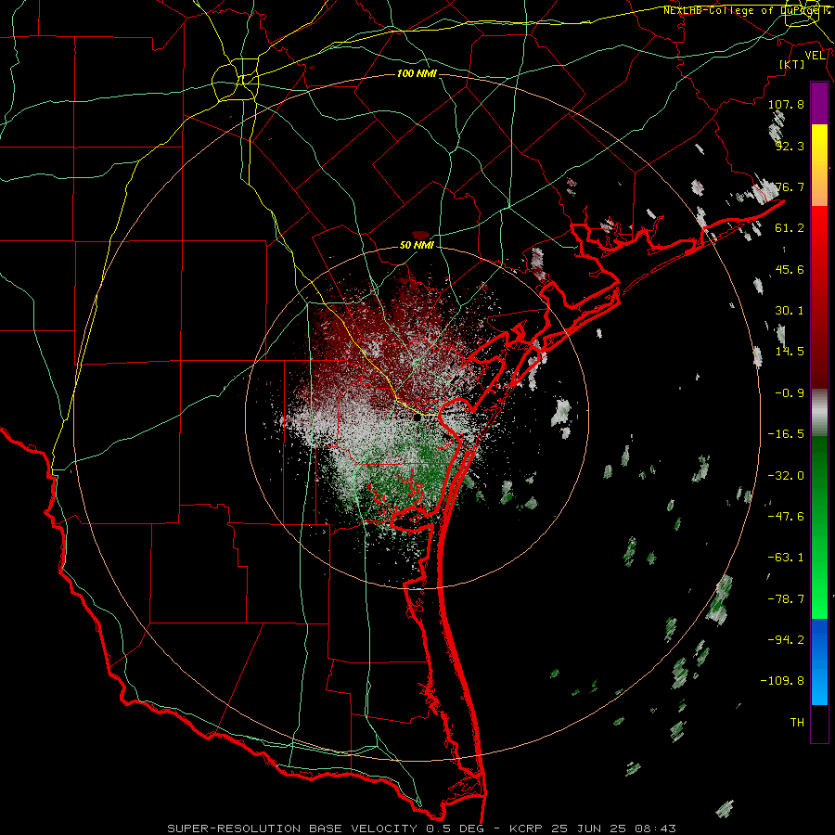Viewport: 835px width, 835px height.
Task: Click the 14.5 value on velocity scale
Action: (790, 352)
